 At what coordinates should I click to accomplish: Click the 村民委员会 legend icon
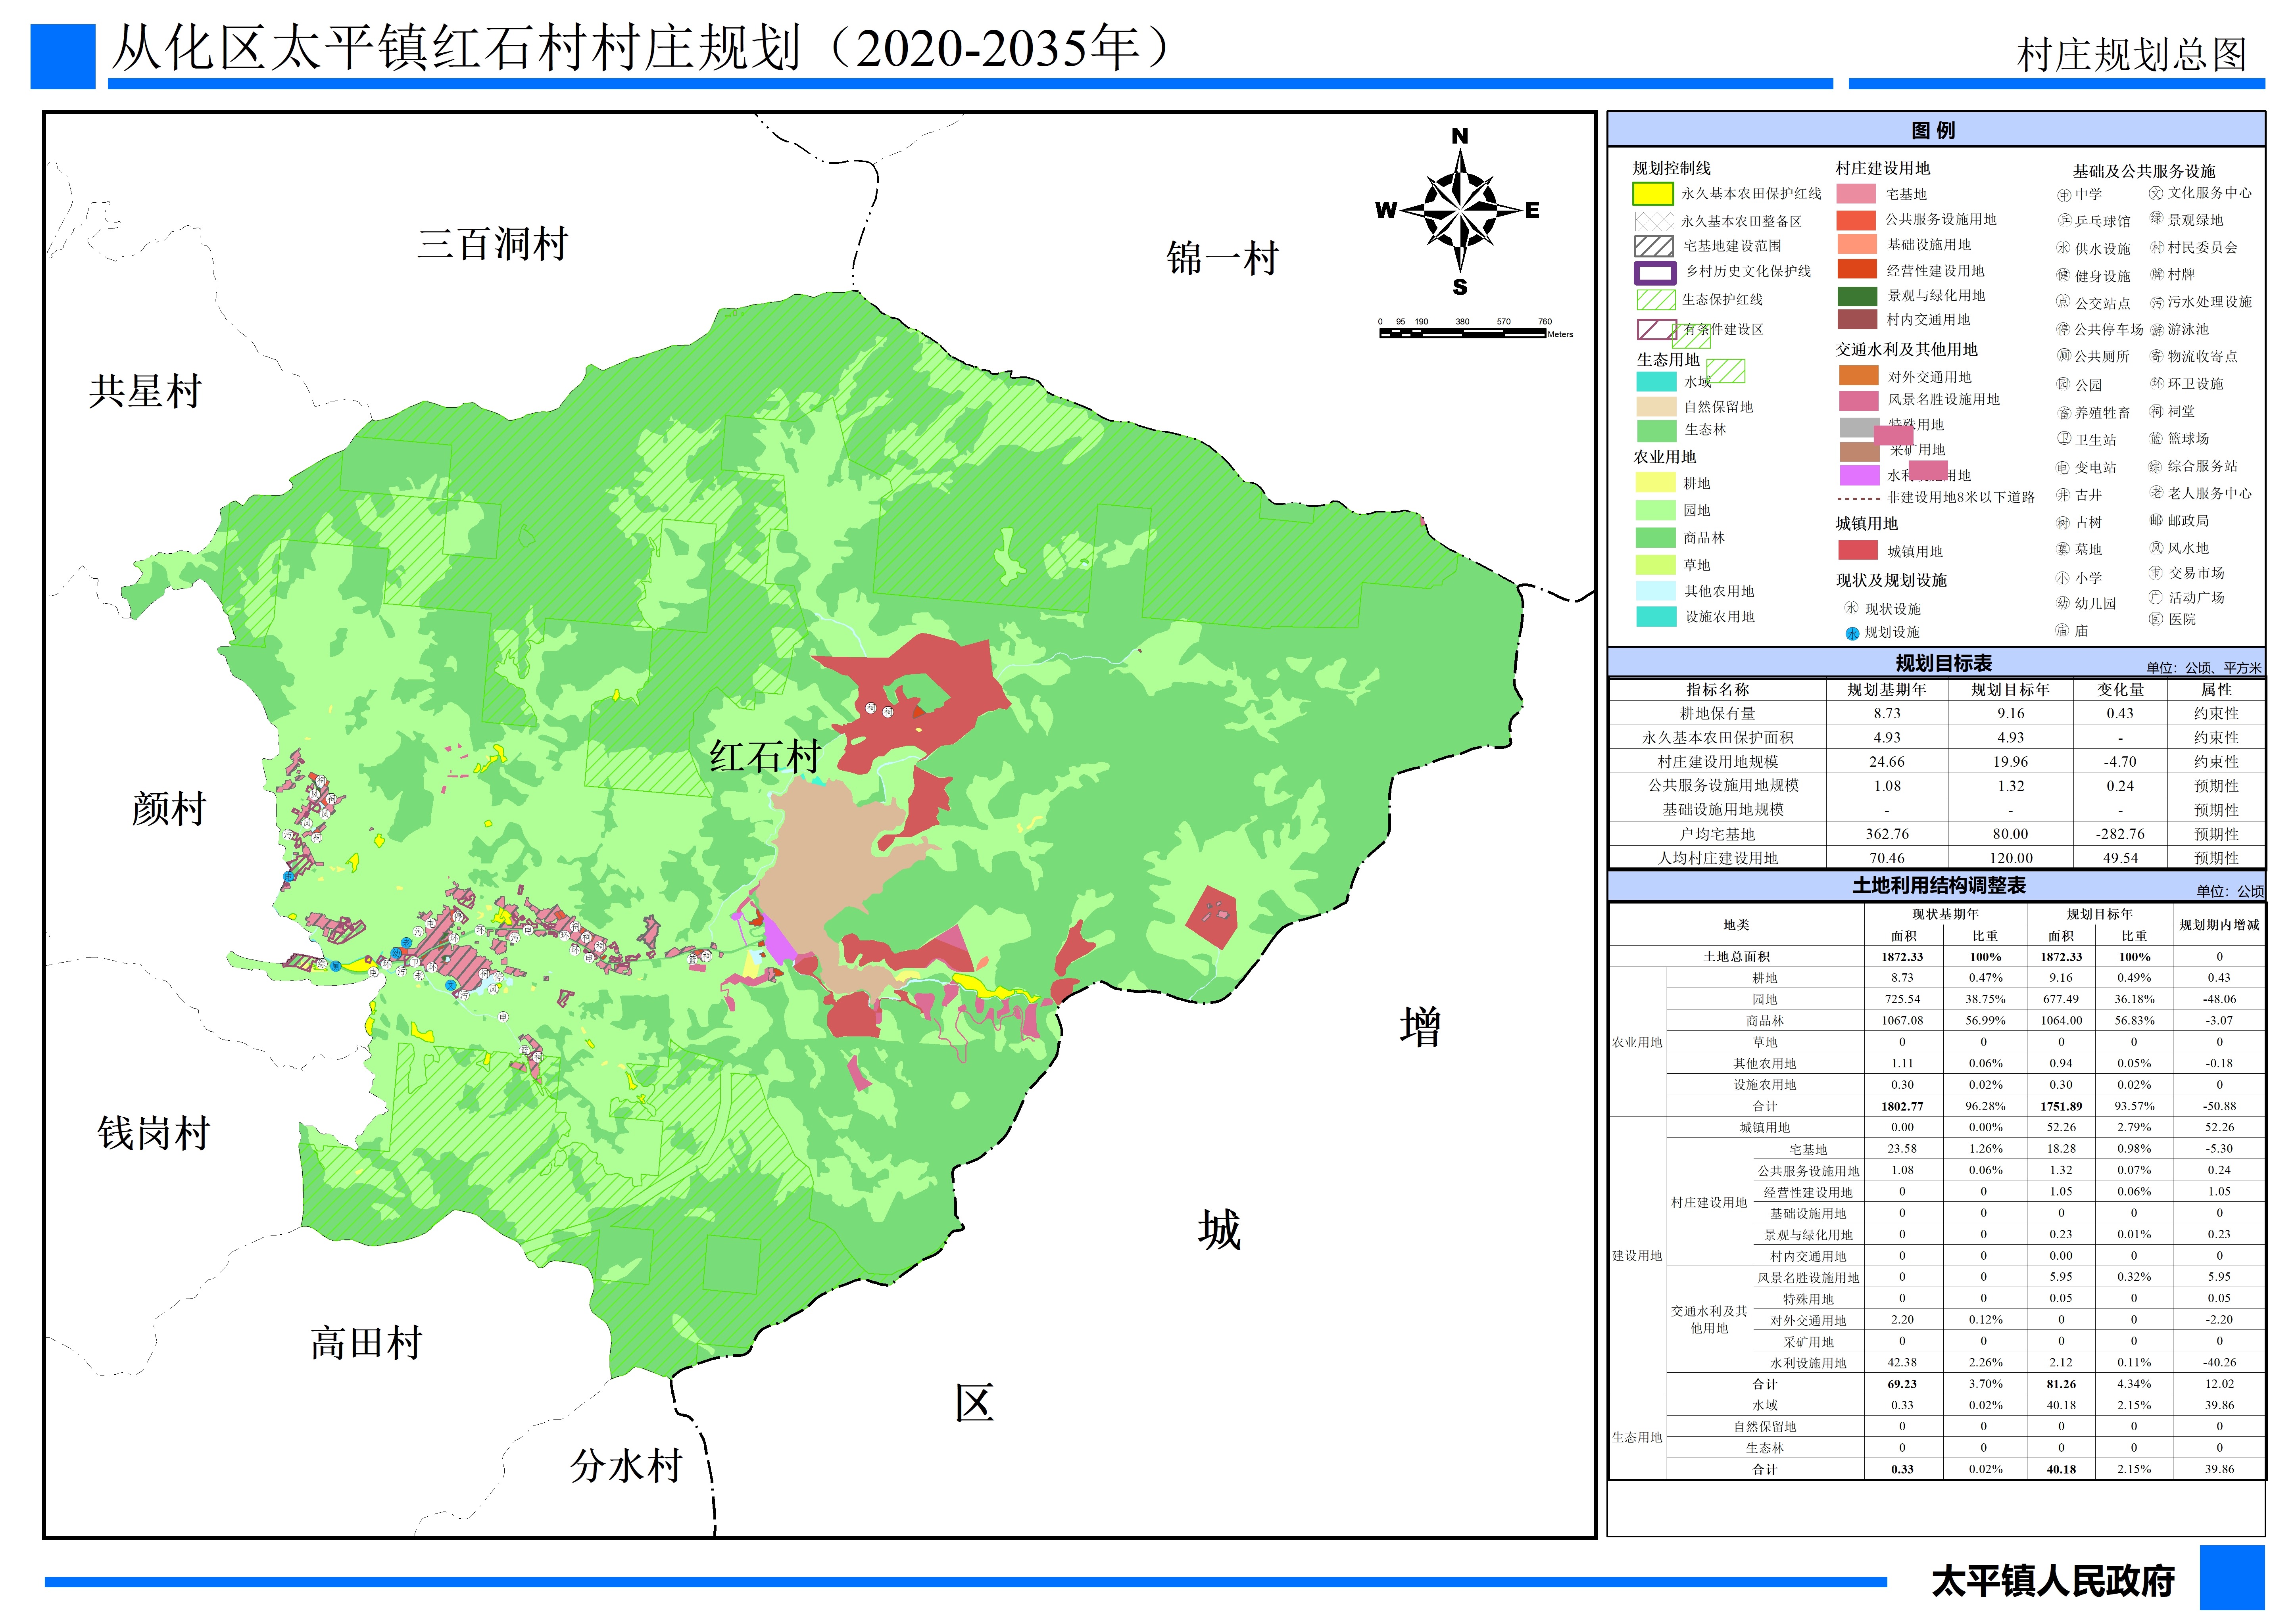coord(2157,247)
